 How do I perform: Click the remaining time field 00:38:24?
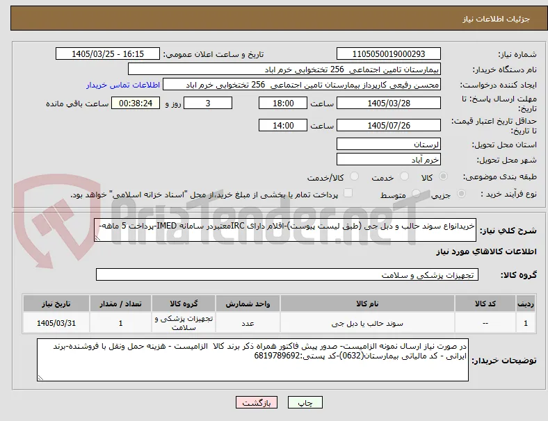pyautogui.click(x=136, y=103)
